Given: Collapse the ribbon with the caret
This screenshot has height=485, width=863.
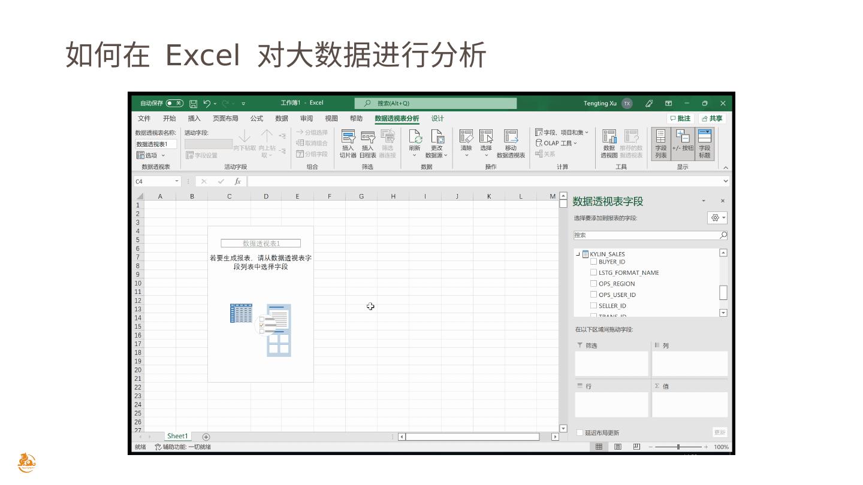Looking at the screenshot, I should (x=726, y=168).
